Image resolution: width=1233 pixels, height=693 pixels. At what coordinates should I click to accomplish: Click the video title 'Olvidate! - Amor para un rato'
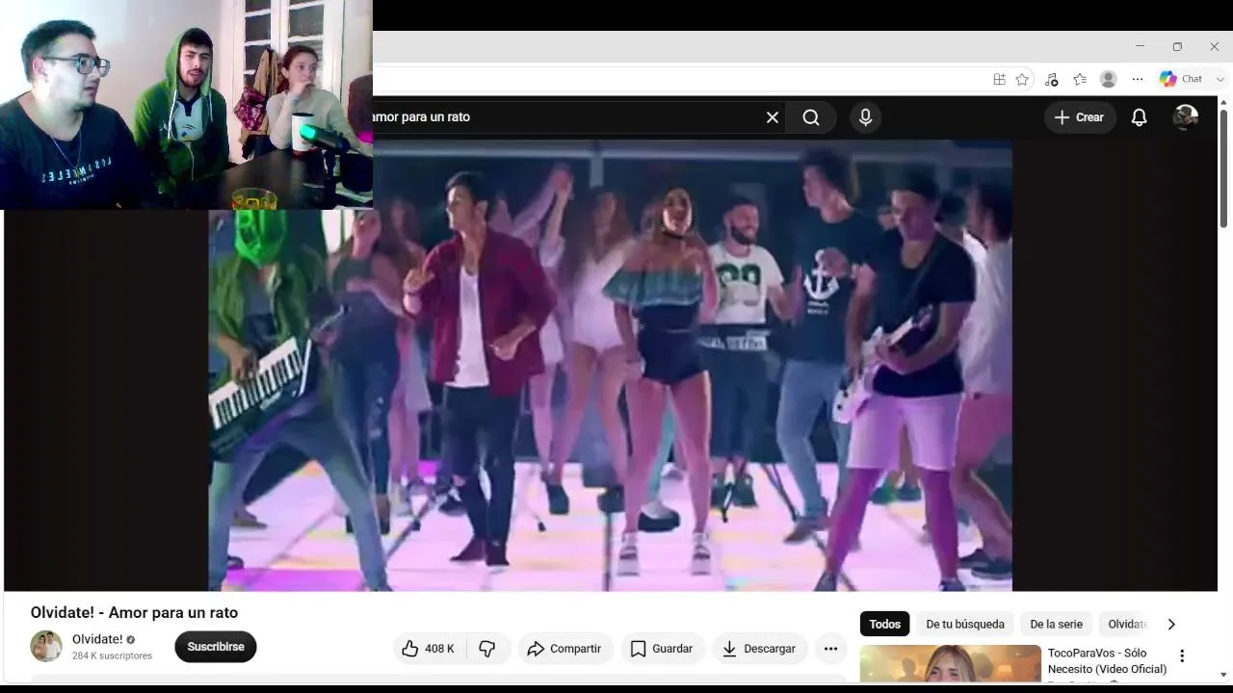click(134, 613)
